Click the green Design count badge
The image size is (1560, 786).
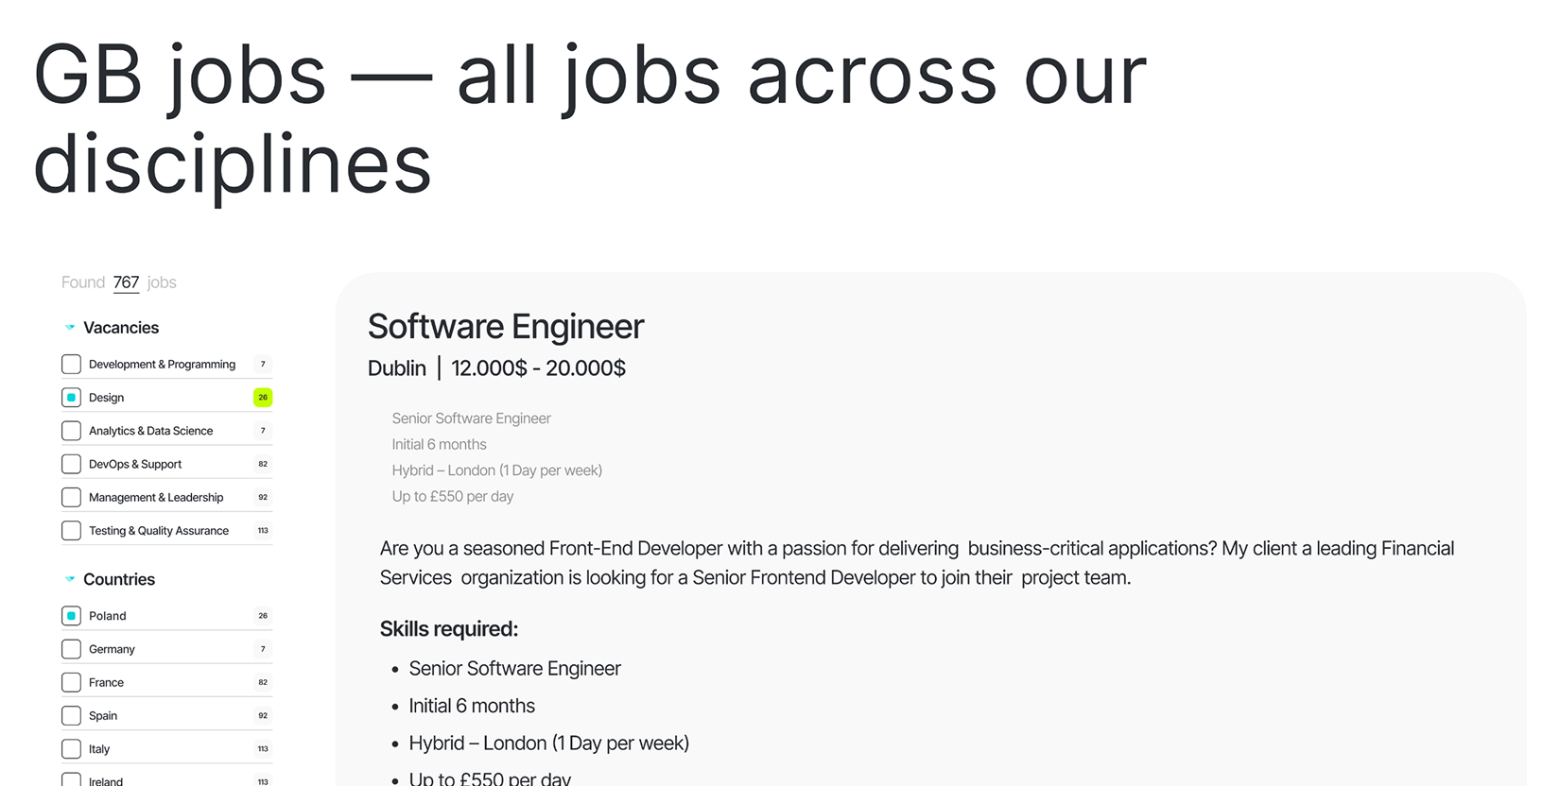pyautogui.click(x=263, y=398)
